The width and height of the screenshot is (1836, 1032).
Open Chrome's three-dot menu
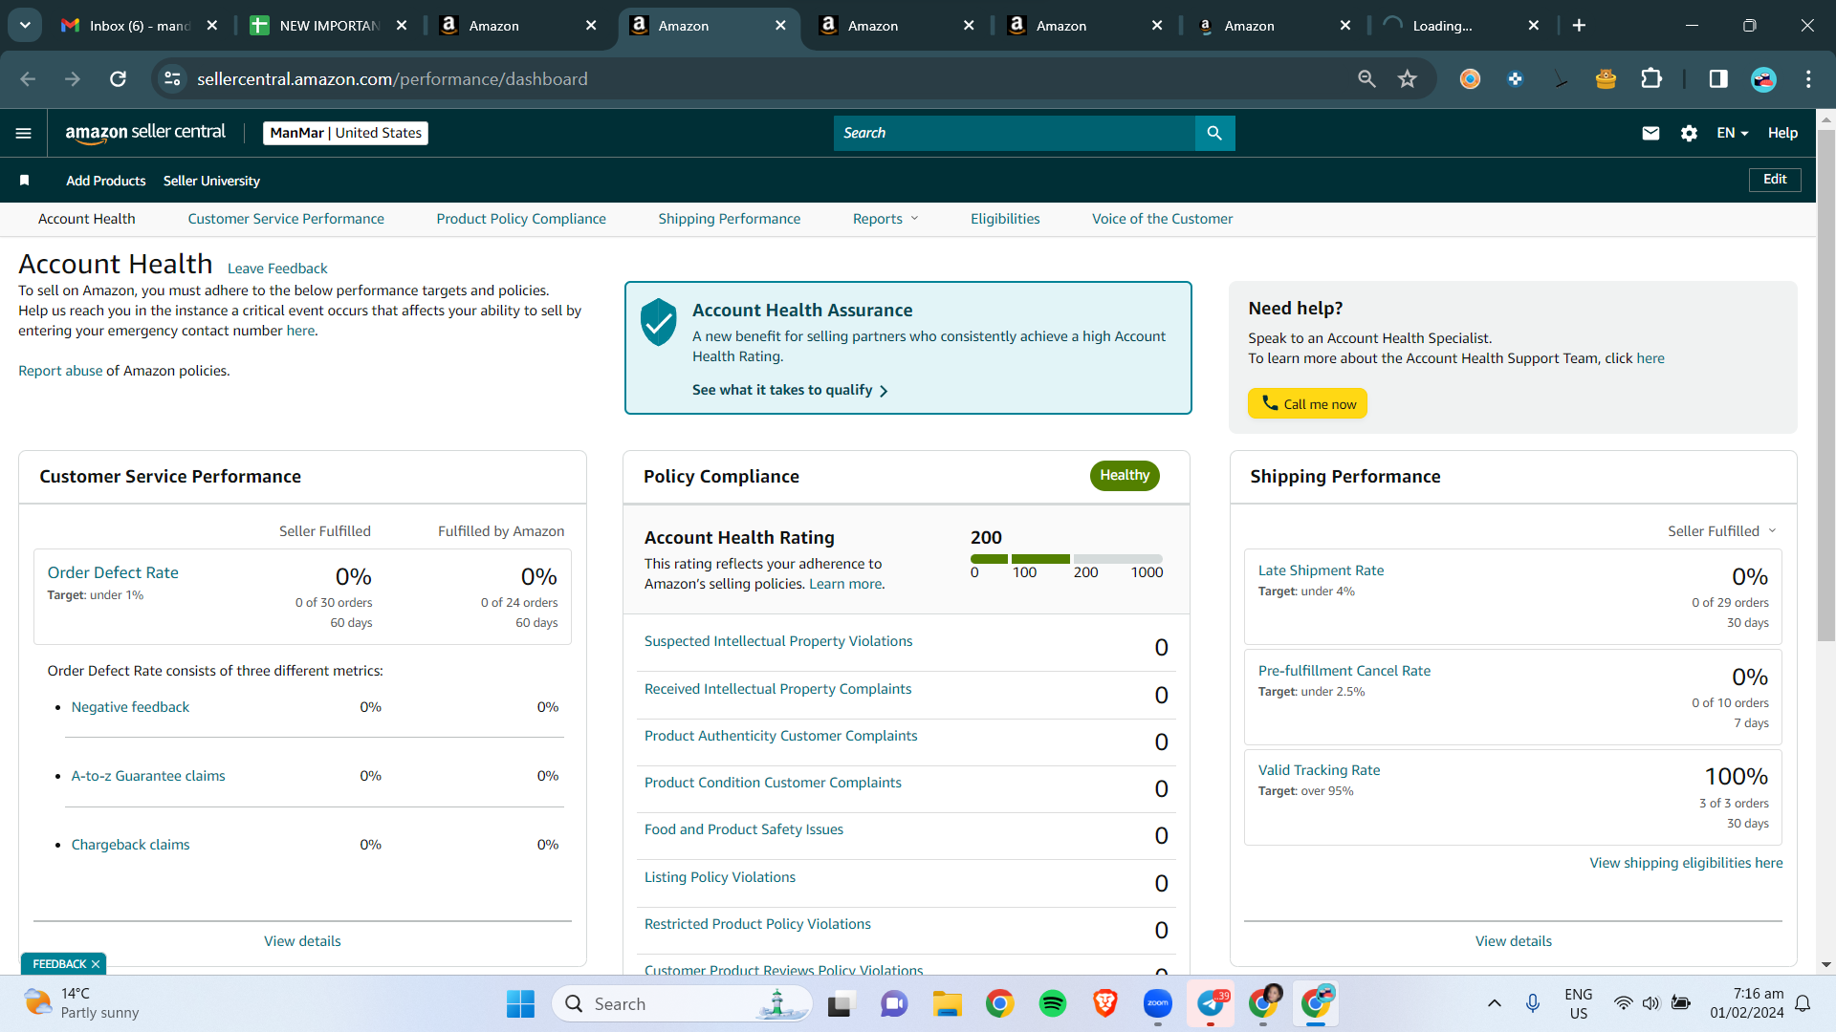[1808, 79]
